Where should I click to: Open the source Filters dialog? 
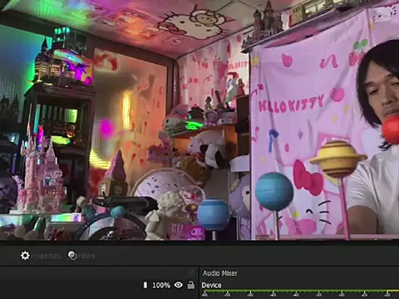coord(81,256)
